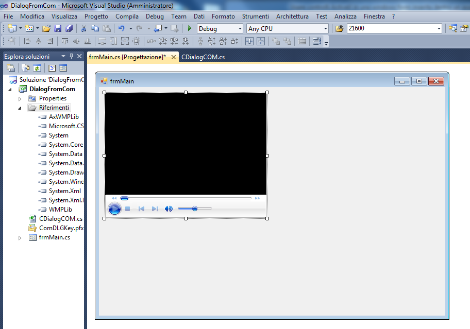The height and width of the screenshot is (329, 470).
Task: Click the New Project toolbar icon
Action: tap(12, 28)
